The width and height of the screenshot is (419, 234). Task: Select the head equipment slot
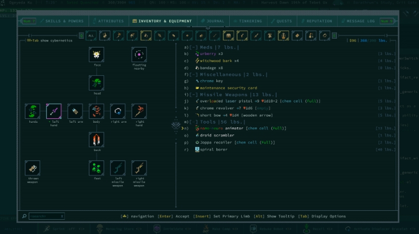click(x=97, y=83)
